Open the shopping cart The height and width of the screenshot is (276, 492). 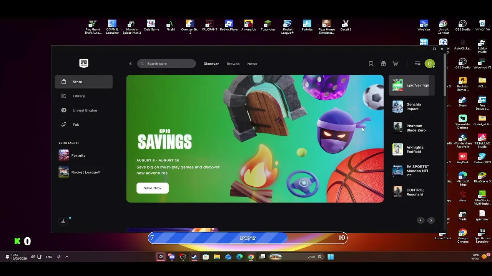[x=395, y=64]
